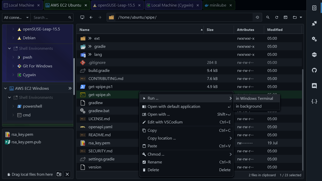Image resolution: width=322 pixels, height=181 pixels.
Task: Click the connection search input field
Action: pos(49,18)
